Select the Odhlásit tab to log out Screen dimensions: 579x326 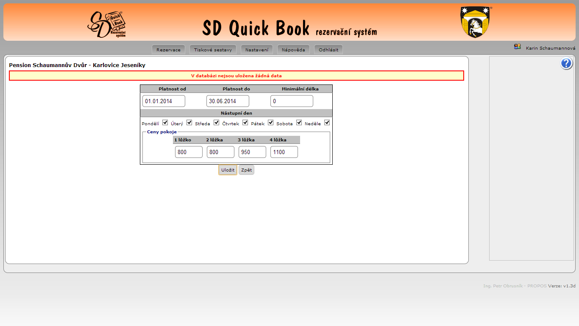328,50
